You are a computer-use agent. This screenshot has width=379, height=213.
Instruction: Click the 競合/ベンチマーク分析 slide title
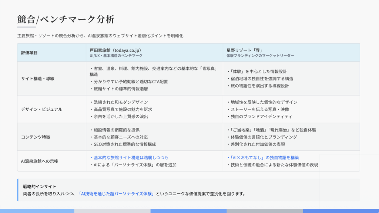[66, 19]
